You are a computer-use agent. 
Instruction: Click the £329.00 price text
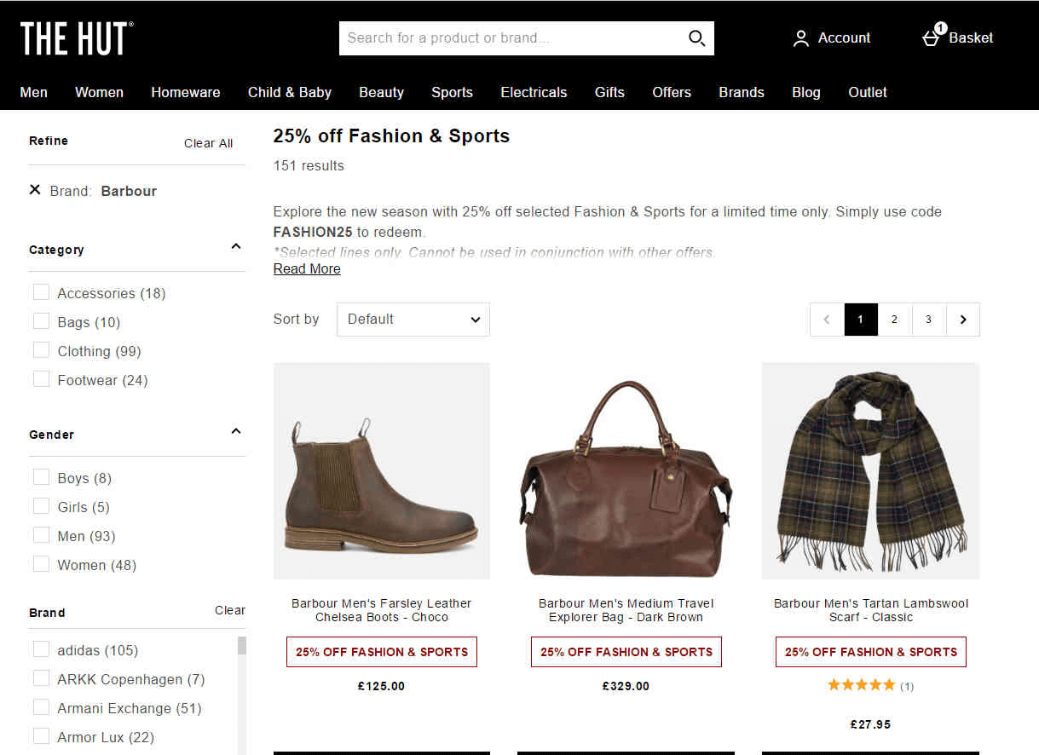point(626,686)
